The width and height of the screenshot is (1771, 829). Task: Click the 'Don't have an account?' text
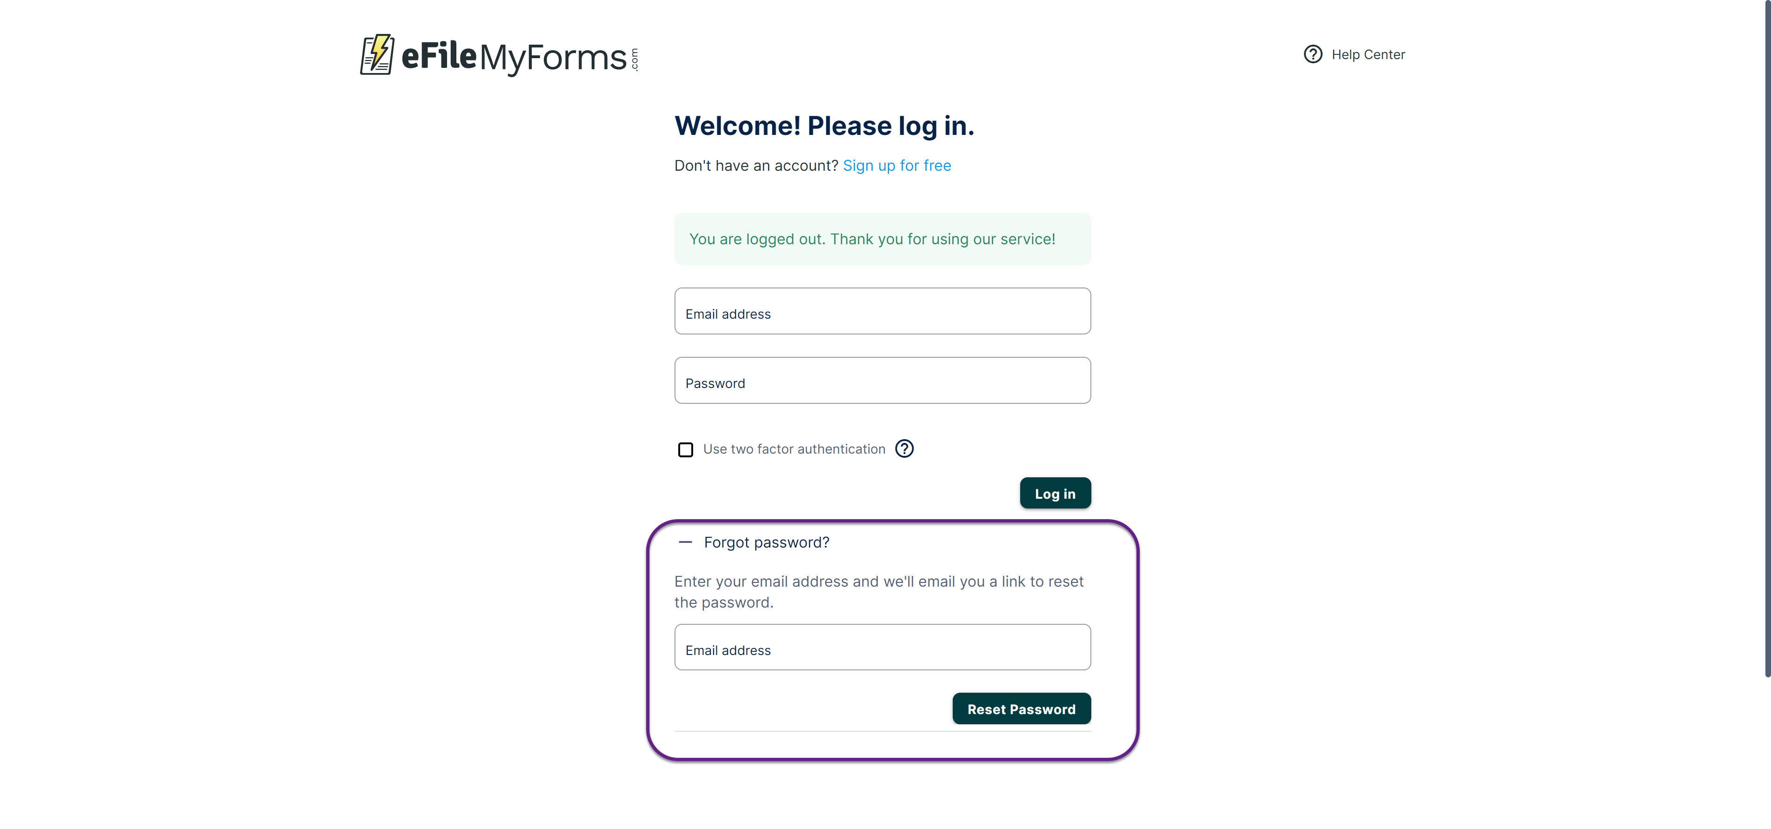pyautogui.click(x=755, y=166)
